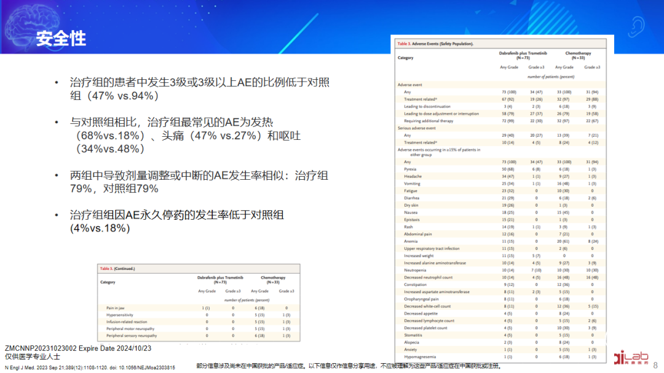
Task: Click the JiLab logo
Action: coord(631,358)
